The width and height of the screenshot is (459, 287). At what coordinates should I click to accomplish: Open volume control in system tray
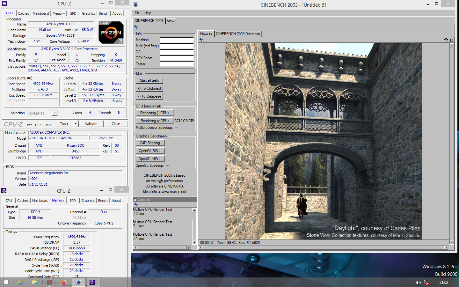419,283
